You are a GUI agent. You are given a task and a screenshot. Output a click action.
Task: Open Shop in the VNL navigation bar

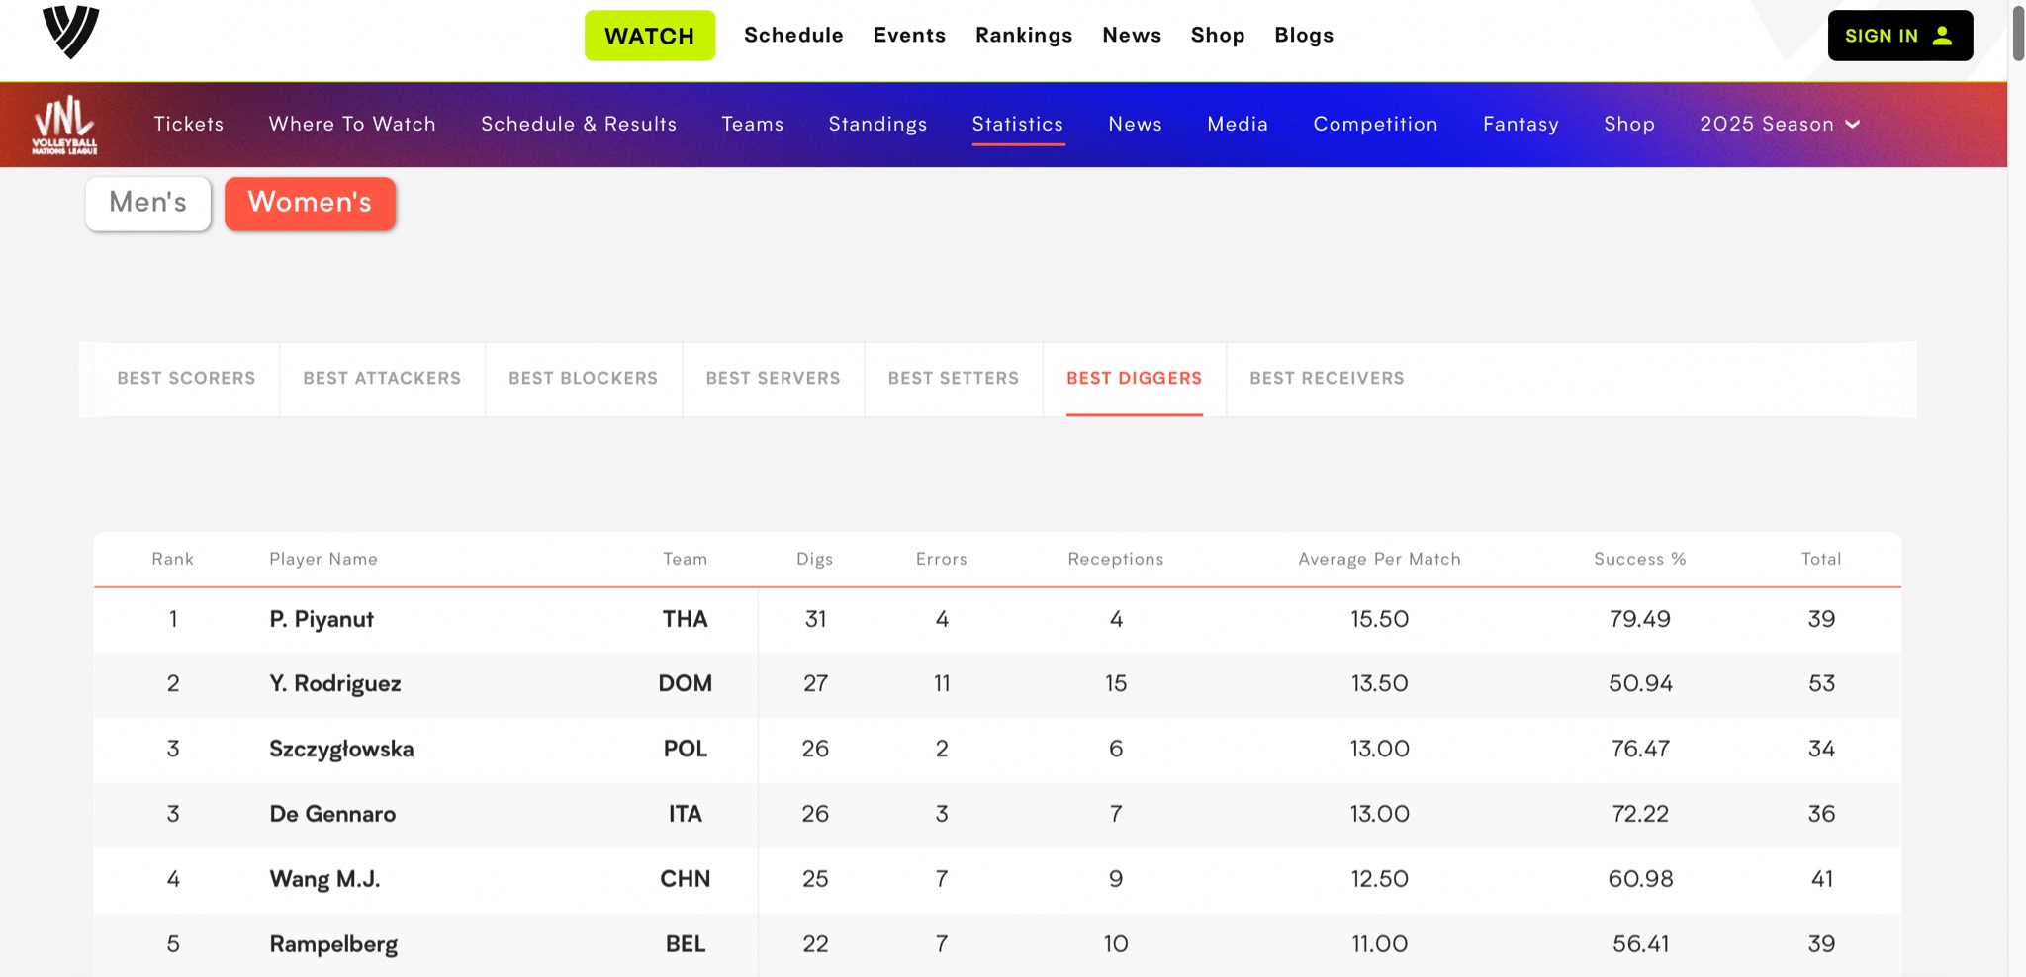coord(1629,124)
